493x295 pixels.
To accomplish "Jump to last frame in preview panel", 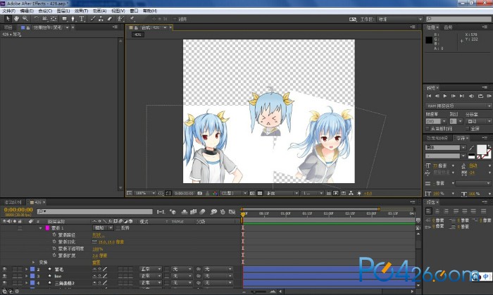I will [x=461, y=96].
